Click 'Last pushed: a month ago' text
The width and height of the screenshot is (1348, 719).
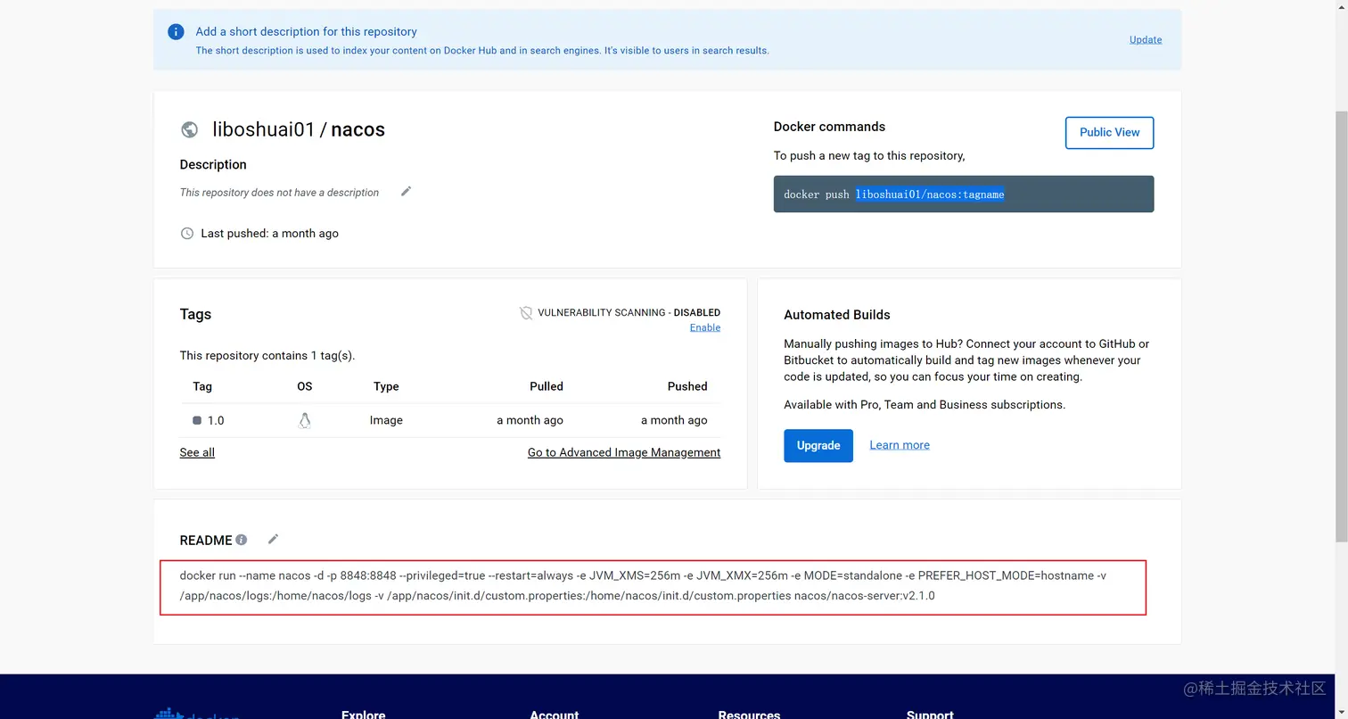(269, 234)
